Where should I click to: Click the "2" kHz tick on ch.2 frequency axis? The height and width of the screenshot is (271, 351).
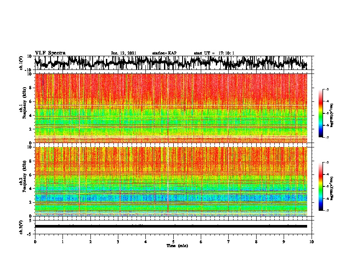click(x=31, y=202)
